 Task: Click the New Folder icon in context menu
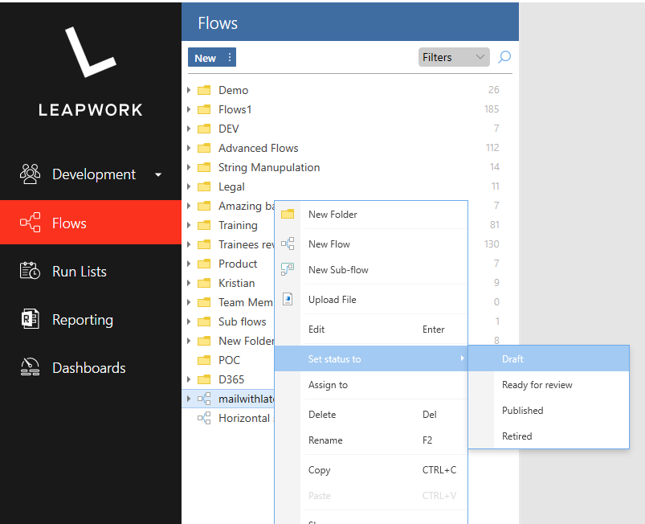click(x=288, y=214)
